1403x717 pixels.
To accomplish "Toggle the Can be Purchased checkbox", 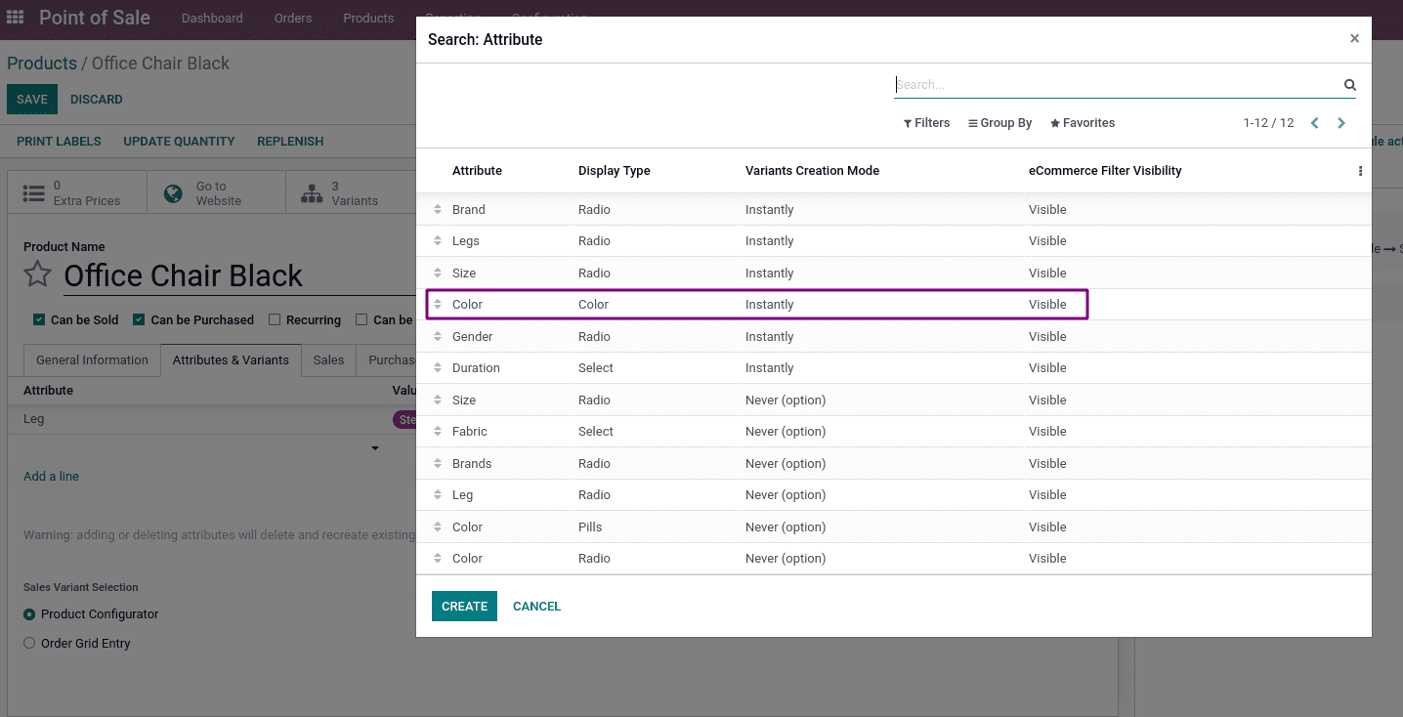I will (x=139, y=319).
